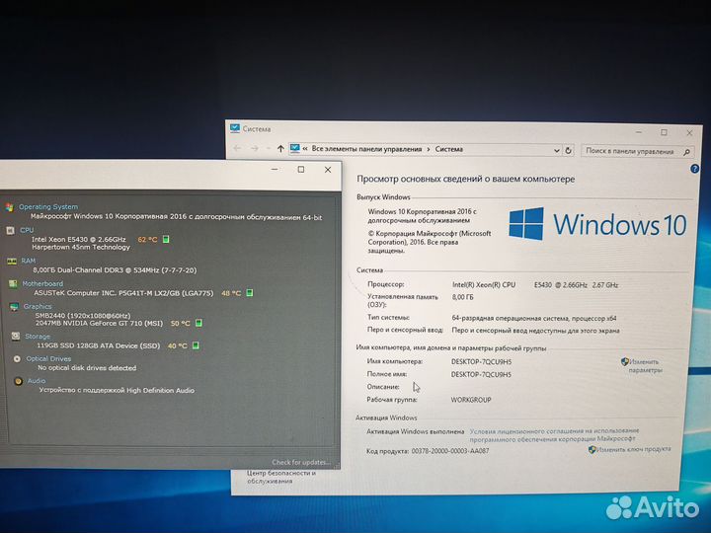Click the CPU temperature indicator next to 62 °C
This screenshot has width=711, height=533.
coord(166,239)
